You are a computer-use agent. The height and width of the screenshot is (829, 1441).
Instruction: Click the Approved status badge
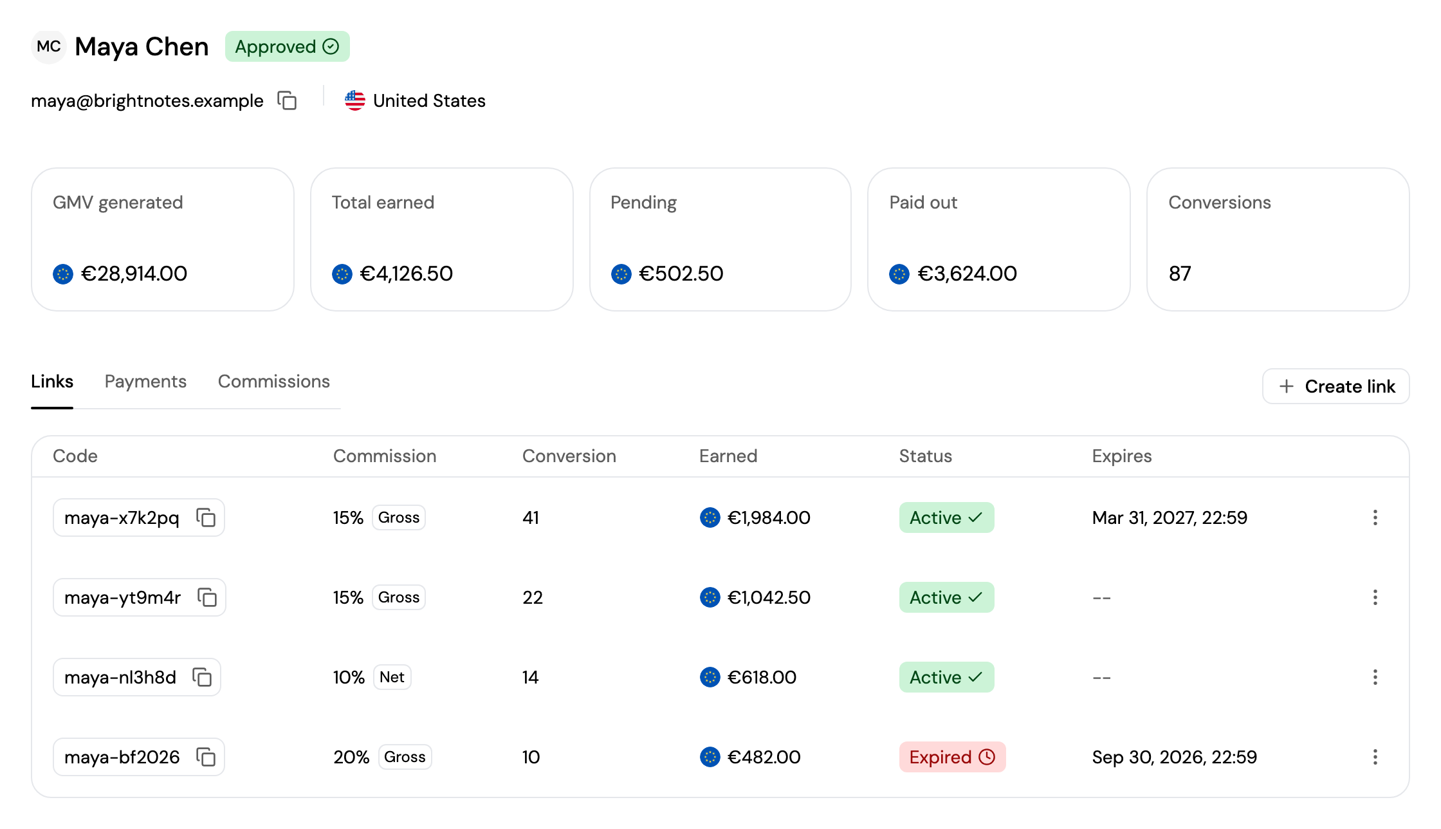pyautogui.click(x=287, y=46)
